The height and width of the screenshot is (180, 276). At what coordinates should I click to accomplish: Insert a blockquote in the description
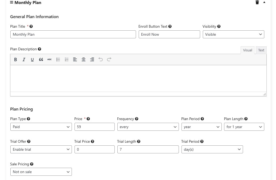pos(41,60)
